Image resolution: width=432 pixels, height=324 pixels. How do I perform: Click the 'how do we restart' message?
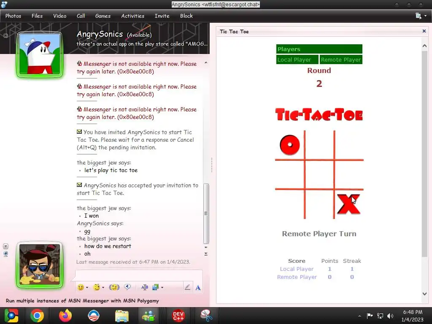(108, 246)
